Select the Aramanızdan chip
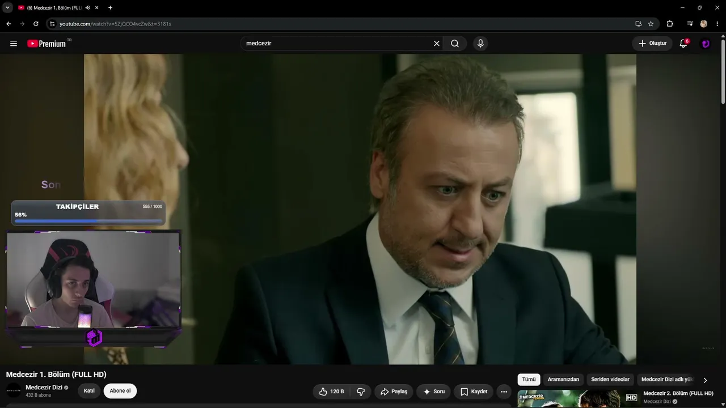Screen dimensions: 726x408 (563, 380)
